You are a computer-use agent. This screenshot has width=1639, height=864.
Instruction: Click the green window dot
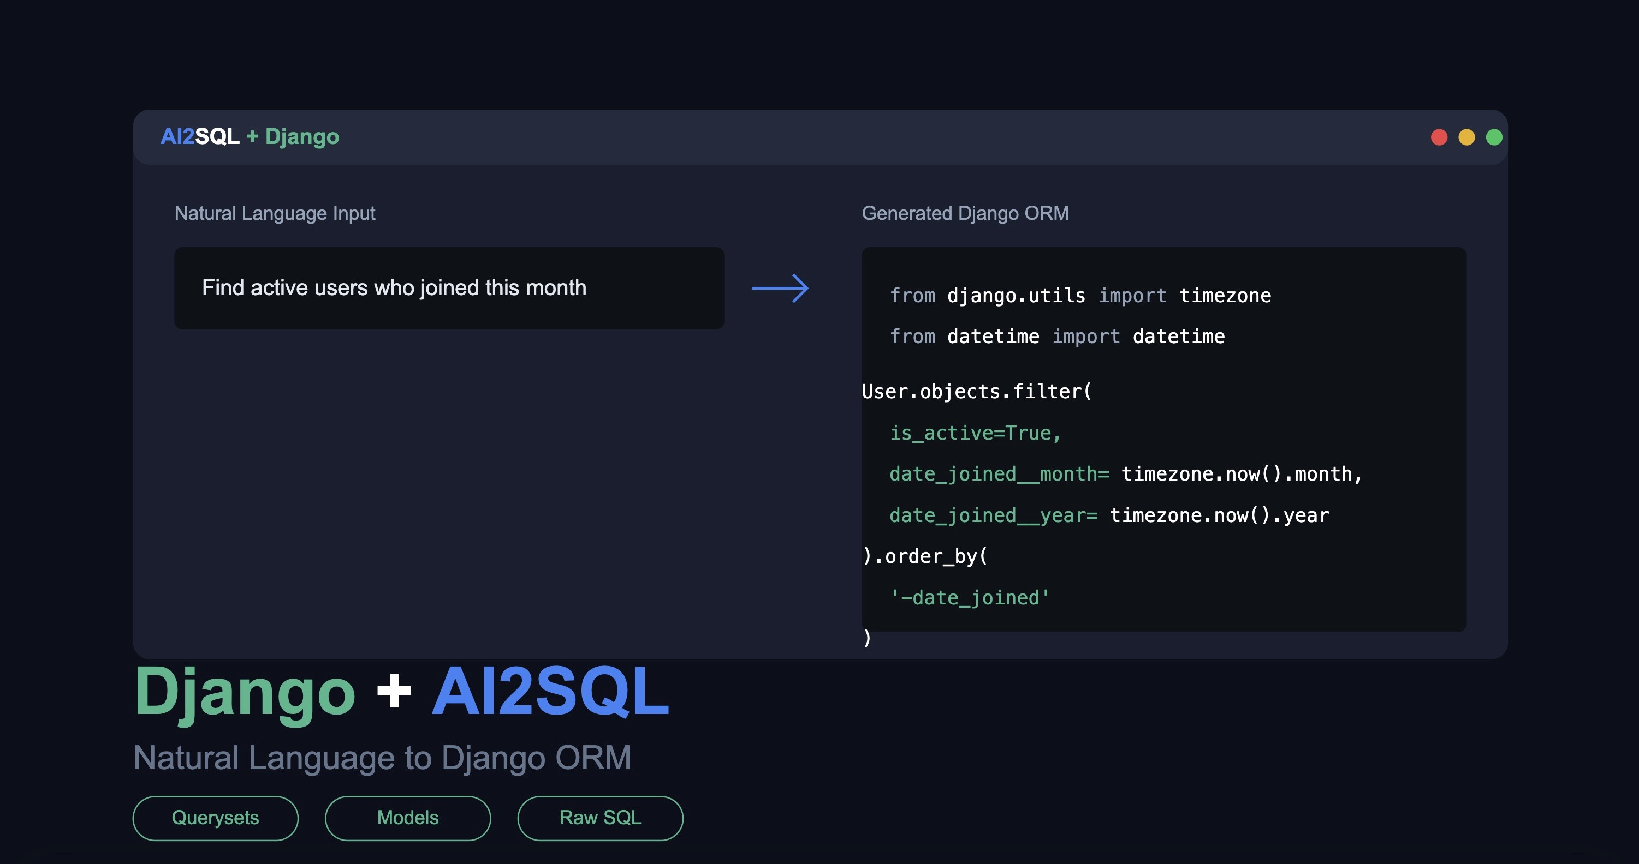coord(1494,137)
